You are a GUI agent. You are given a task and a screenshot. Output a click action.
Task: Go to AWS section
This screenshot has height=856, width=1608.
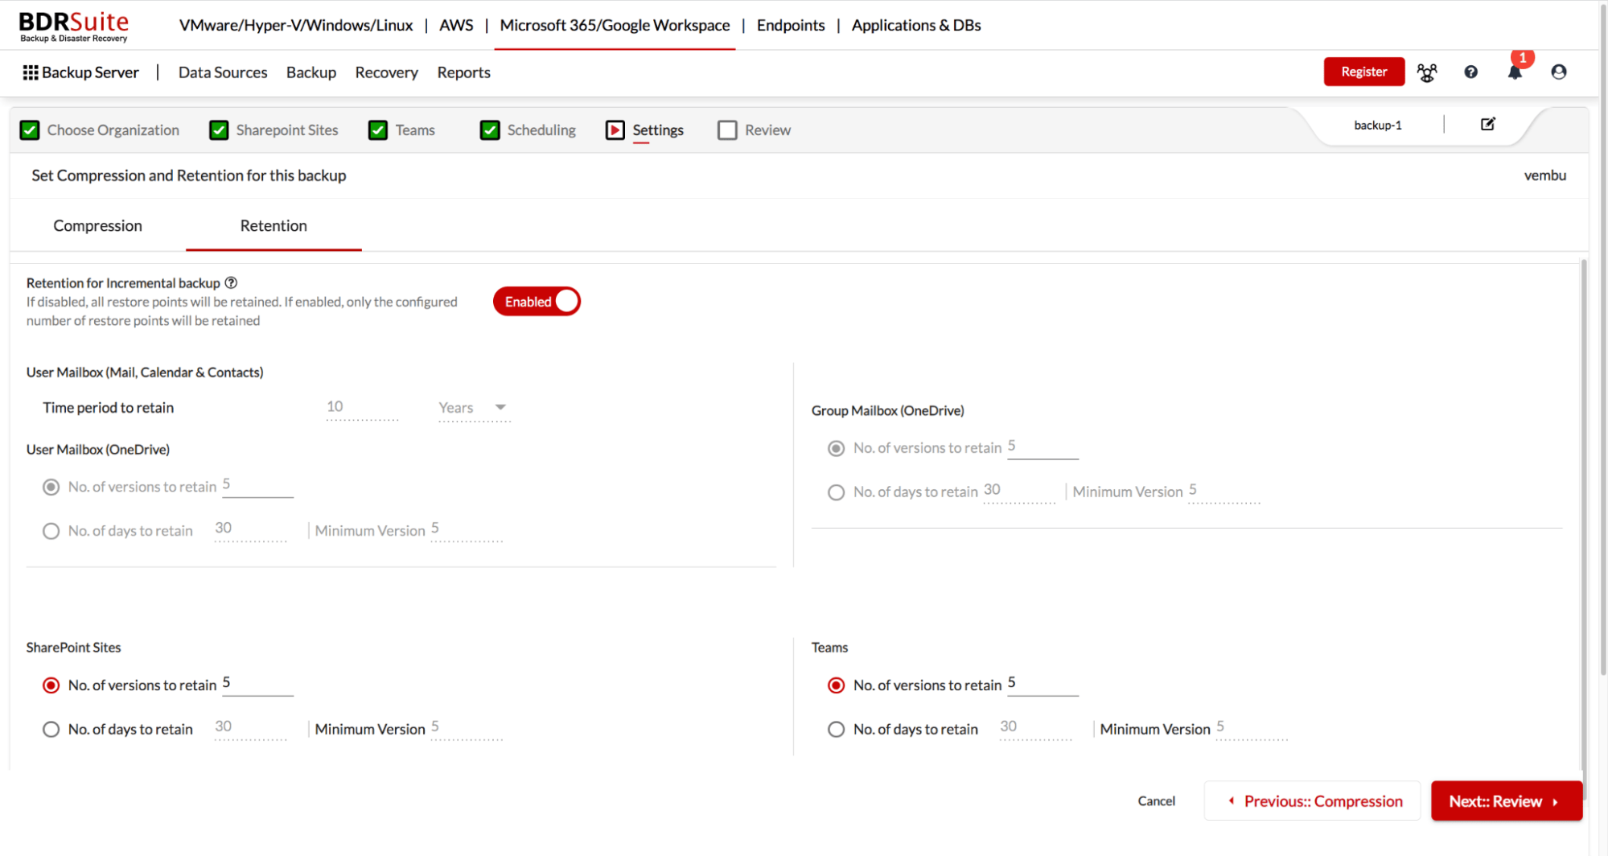pyautogui.click(x=456, y=25)
